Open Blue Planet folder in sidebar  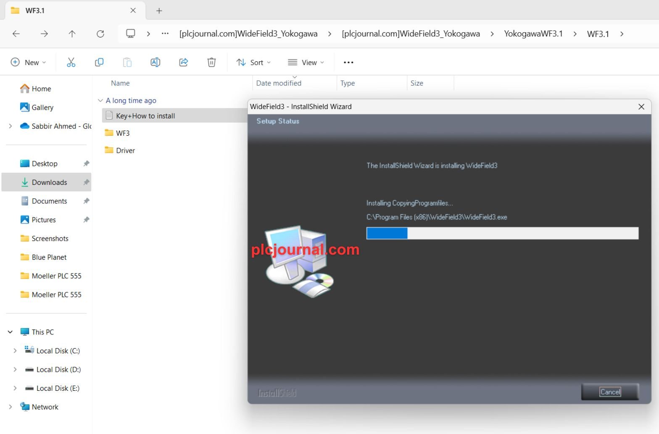coord(49,257)
